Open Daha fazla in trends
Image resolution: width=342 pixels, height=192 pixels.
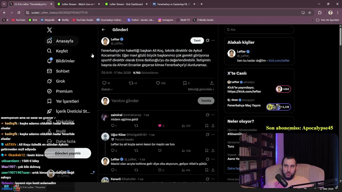pyautogui.click(x=233, y=168)
